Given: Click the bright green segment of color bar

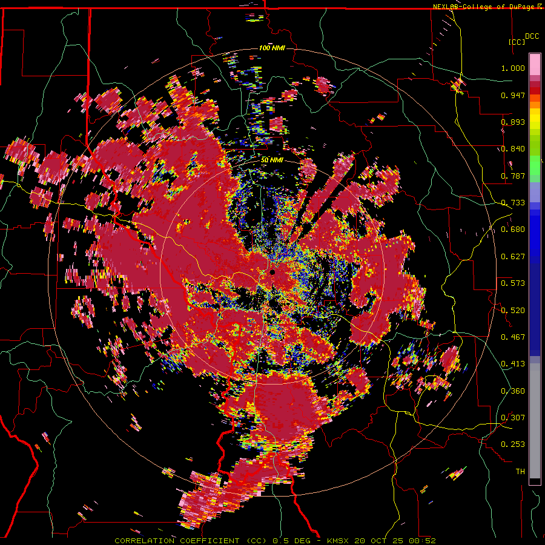Looking at the screenshot, I should [535, 165].
